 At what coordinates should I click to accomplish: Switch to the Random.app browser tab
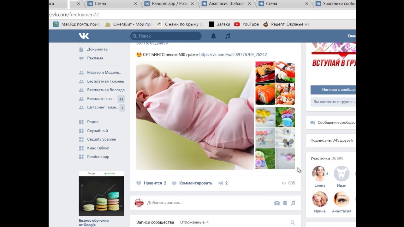[170, 4]
